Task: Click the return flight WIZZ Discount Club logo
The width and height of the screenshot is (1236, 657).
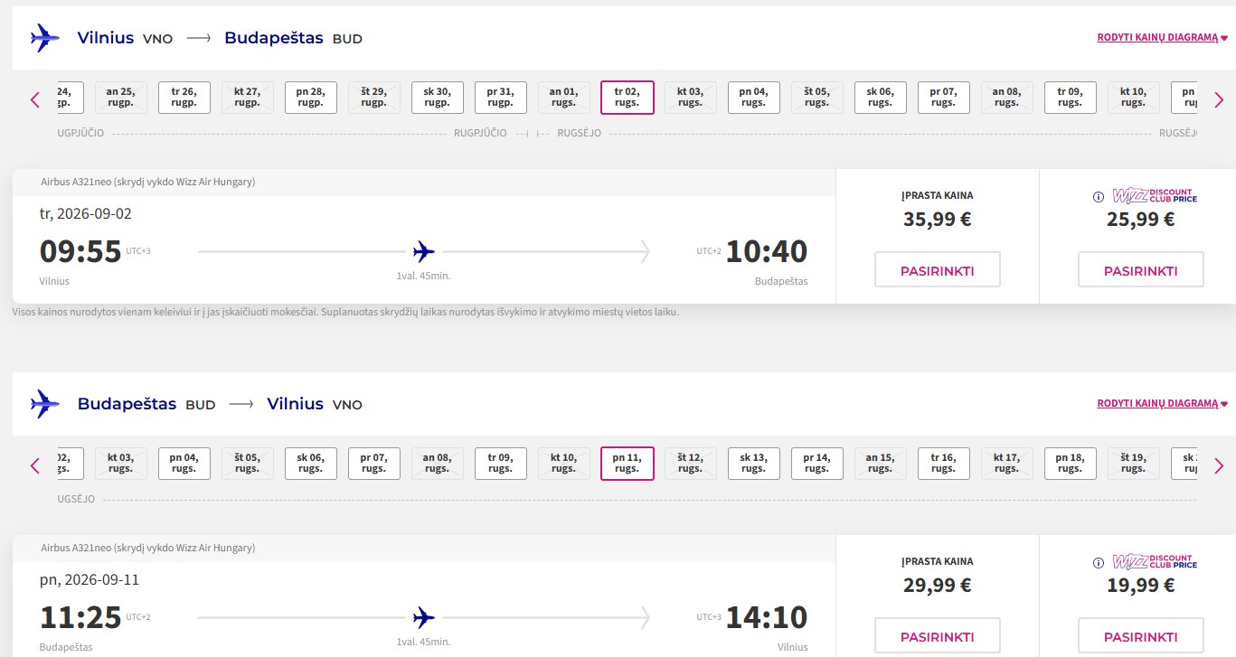Action: pyautogui.click(x=1154, y=562)
